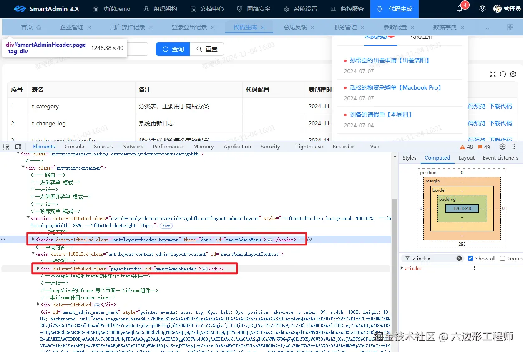Image resolution: width=523 pixels, height=352 pixels.
Task: Open the 组织架构 top menu
Action: coord(160,9)
